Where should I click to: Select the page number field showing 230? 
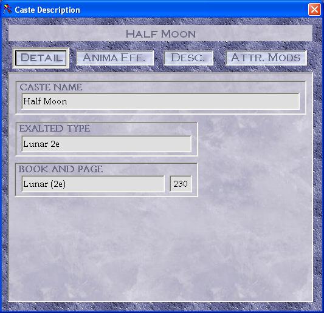click(x=181, y=184)
